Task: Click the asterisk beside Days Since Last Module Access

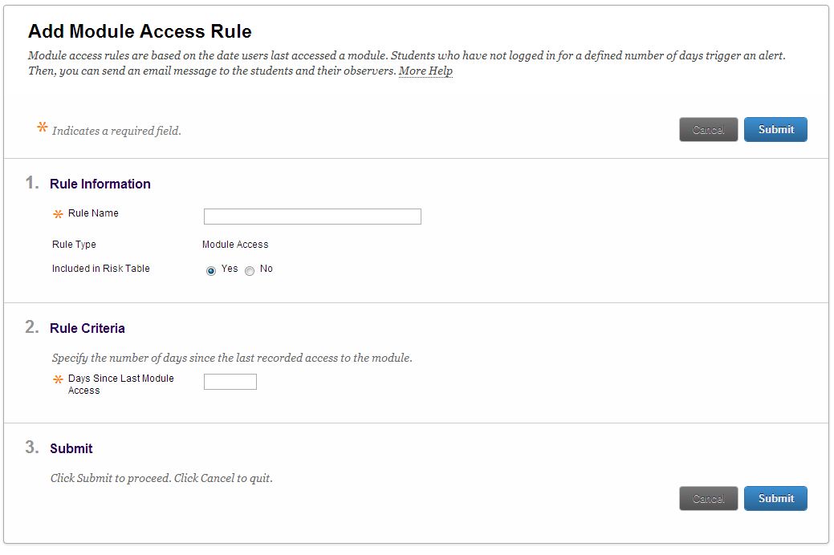Action: [58, 380]
